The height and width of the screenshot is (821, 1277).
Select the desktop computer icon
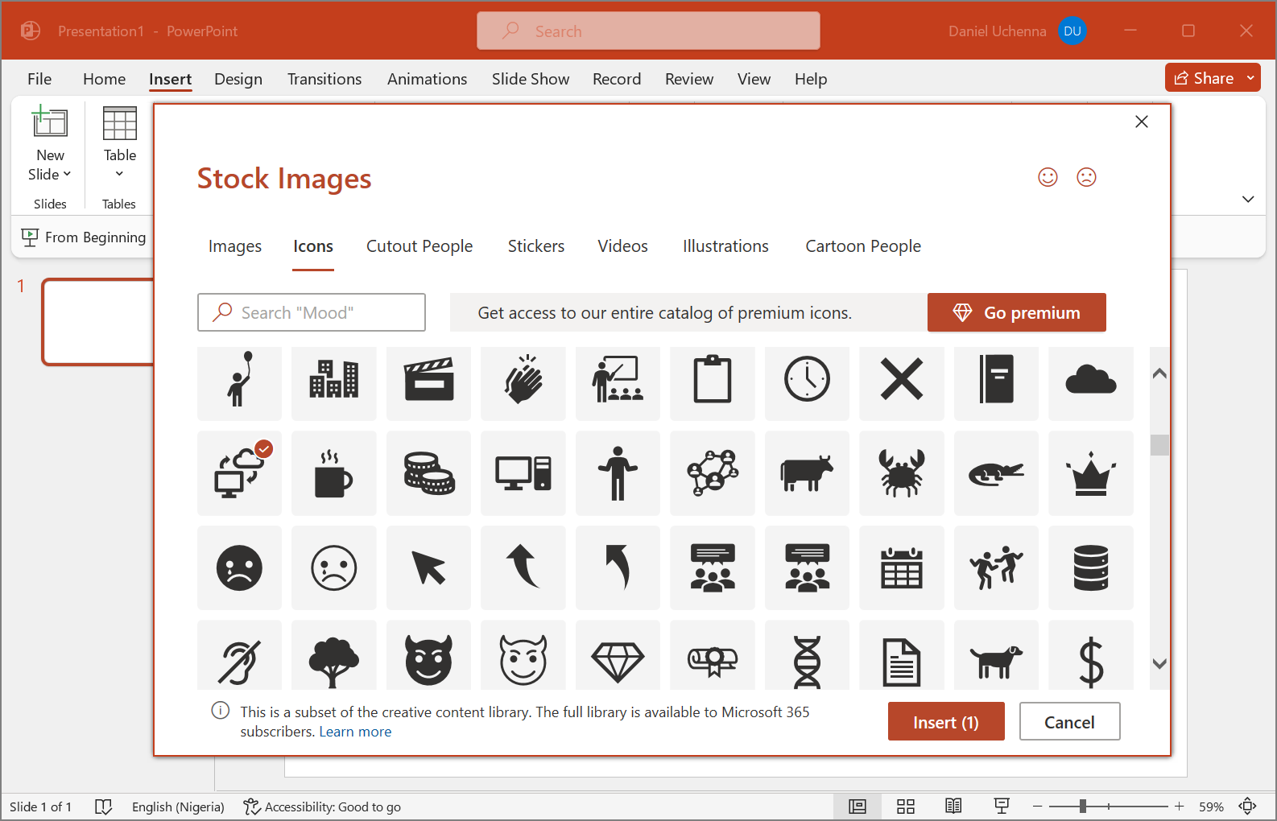tap(523, 473)
